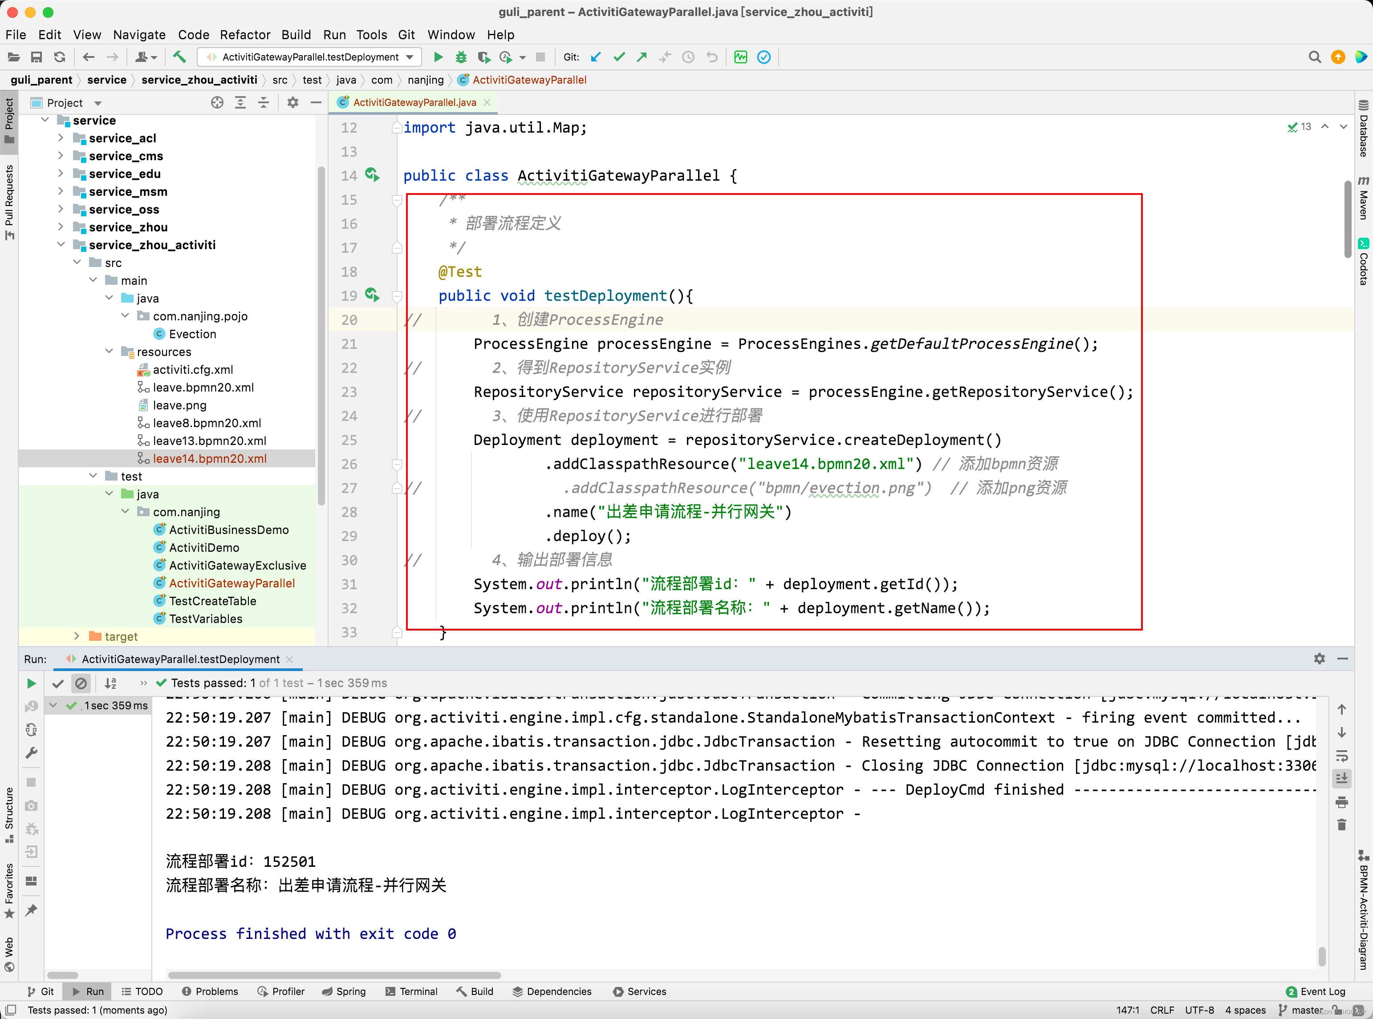
Task: Toggle Show Ignored tests button
Action: tap(81, 683)
